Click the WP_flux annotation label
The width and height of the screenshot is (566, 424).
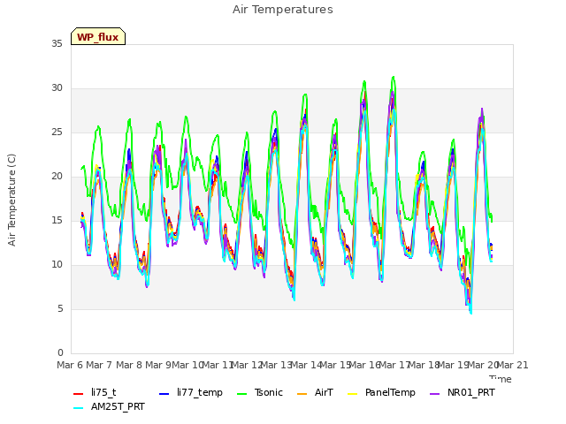click(x=98, y=37)
